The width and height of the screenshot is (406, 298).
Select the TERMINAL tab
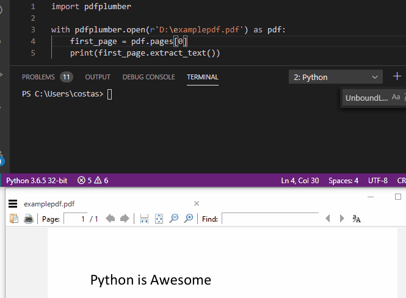pos(203,77)
